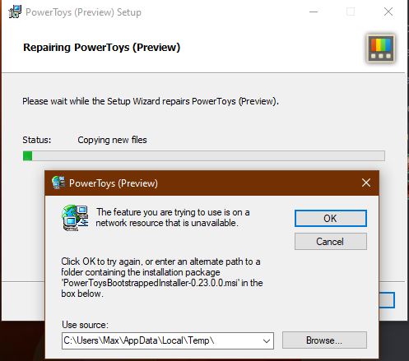Click OK to retry the source path
The height and width of the screenshot is (361, 409).
click(331, 219)
